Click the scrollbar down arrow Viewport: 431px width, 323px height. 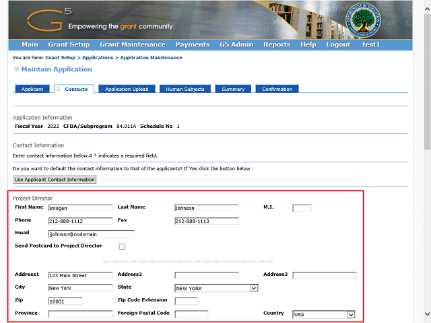click(427, 314)
